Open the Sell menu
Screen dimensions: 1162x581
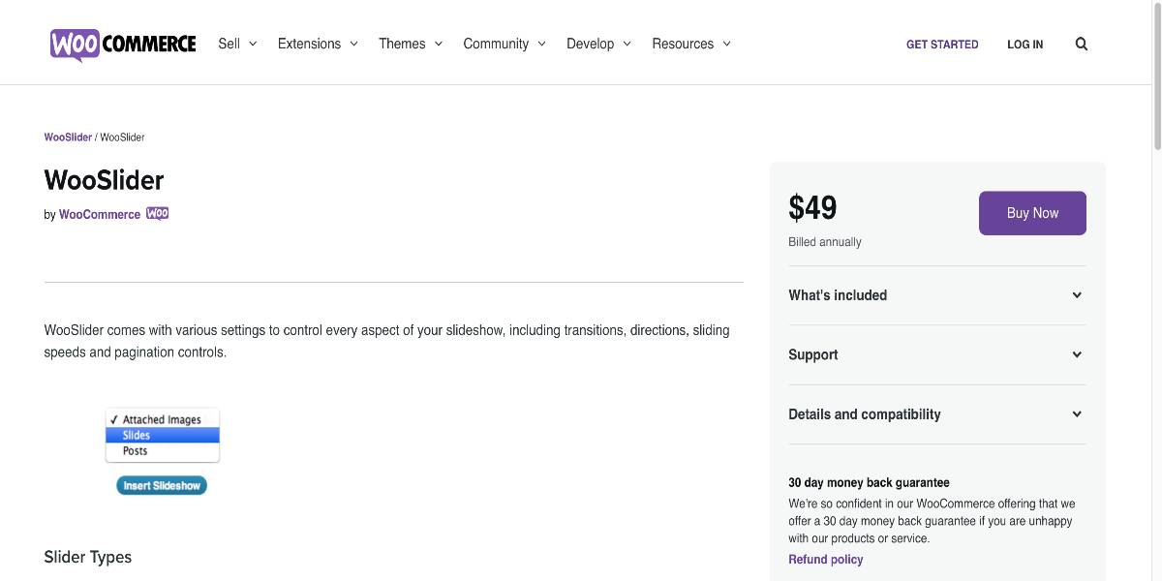(x=237, y=44)
